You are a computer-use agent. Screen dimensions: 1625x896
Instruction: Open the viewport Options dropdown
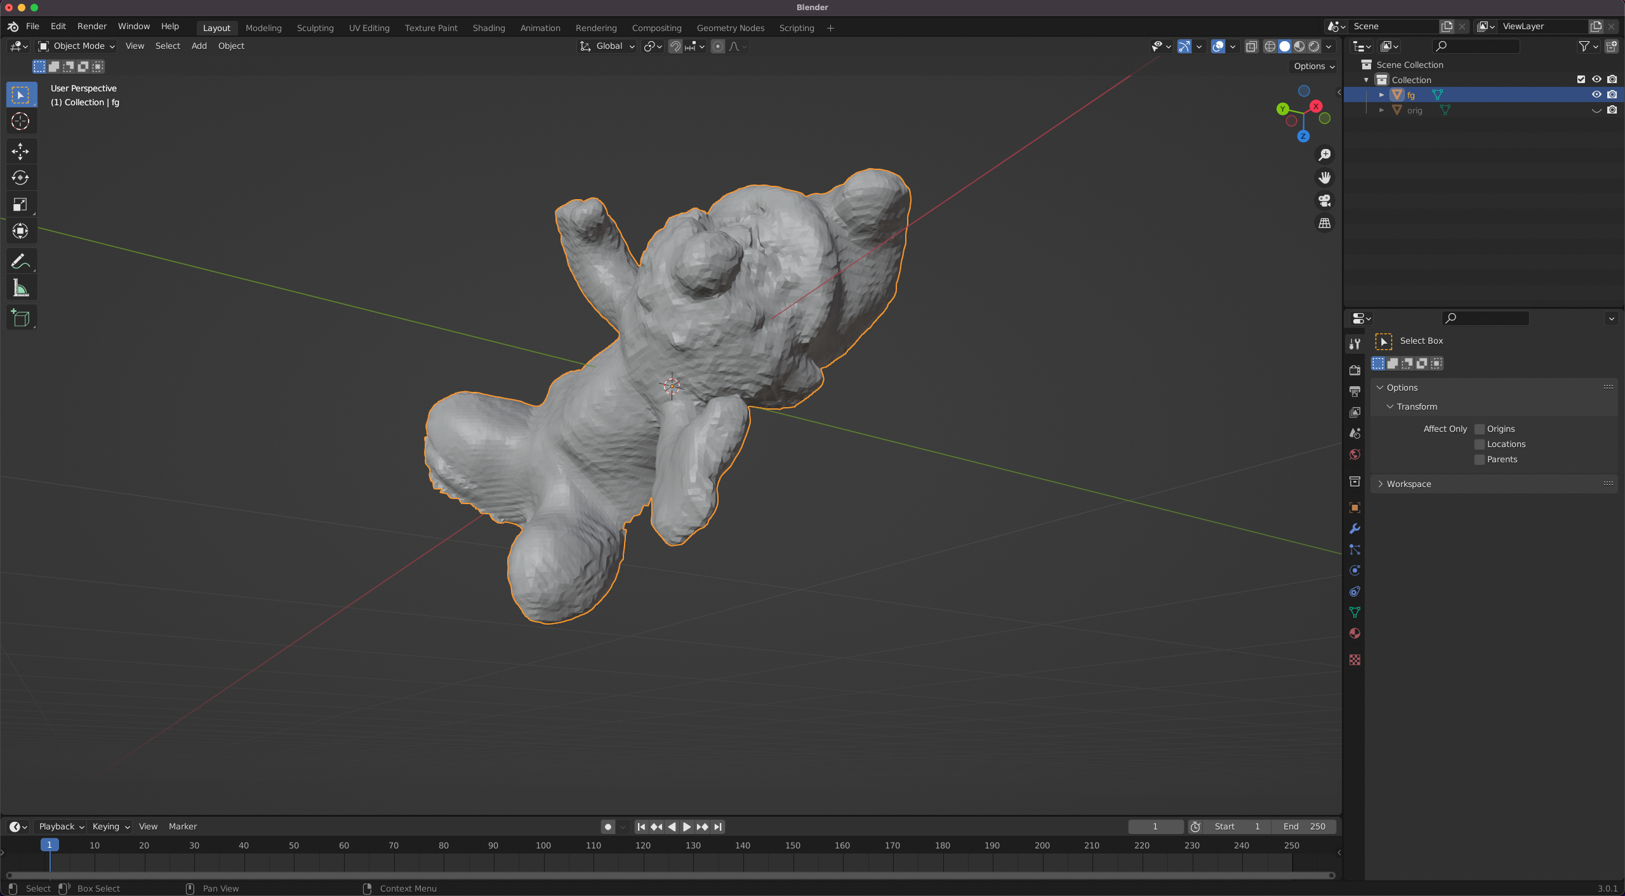pyautogui.click(x=1315, y=67)
